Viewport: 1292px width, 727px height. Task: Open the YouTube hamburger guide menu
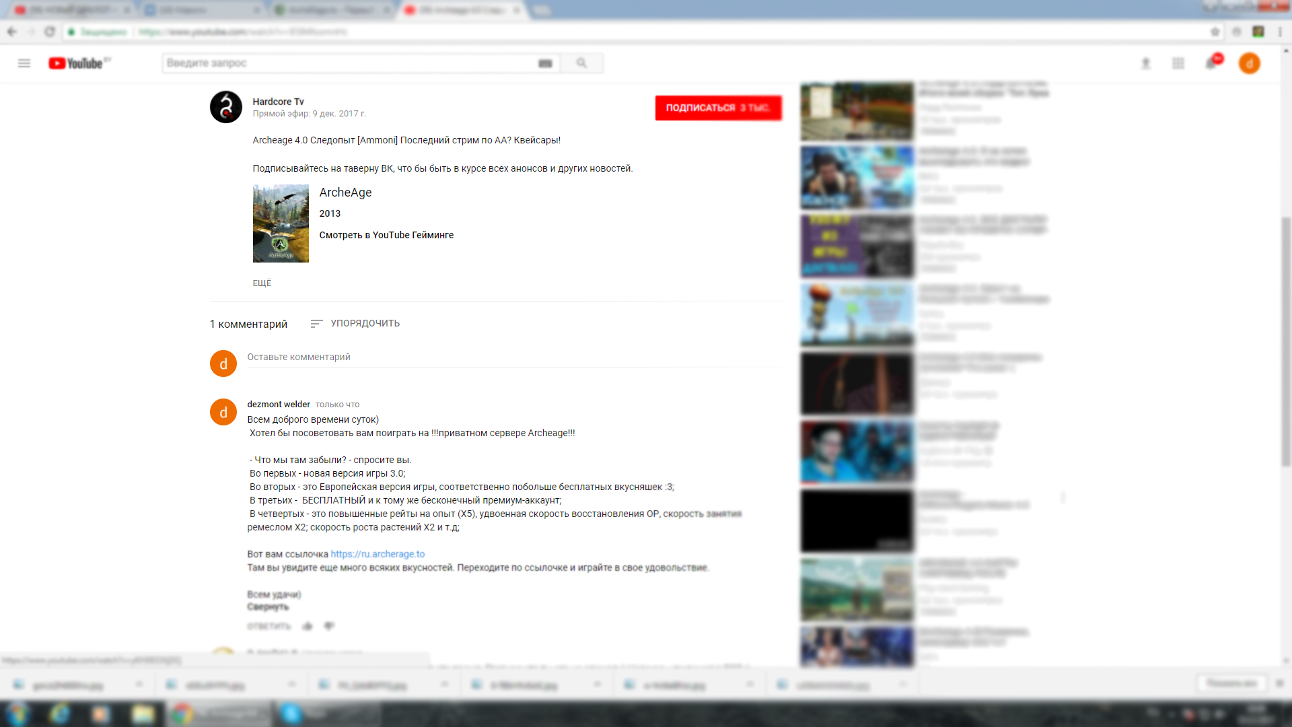24,63
